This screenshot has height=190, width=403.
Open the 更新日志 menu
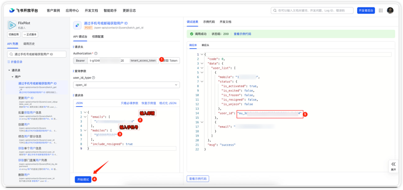tap(129, 10)
